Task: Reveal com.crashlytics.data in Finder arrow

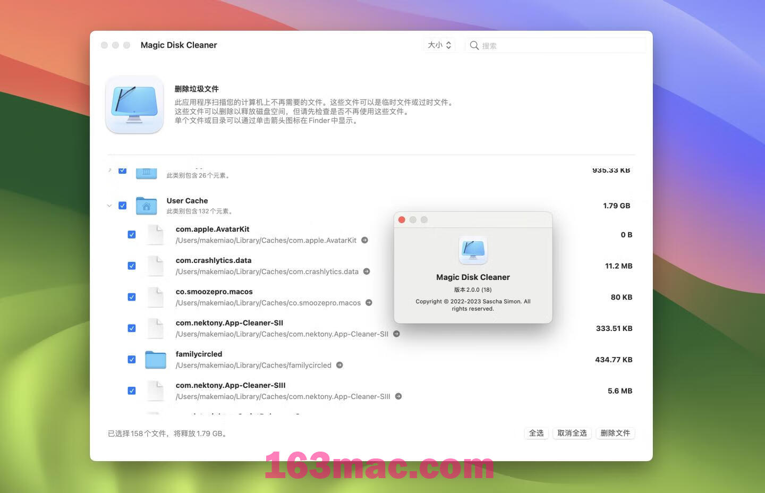Action: tap(367, 271)
